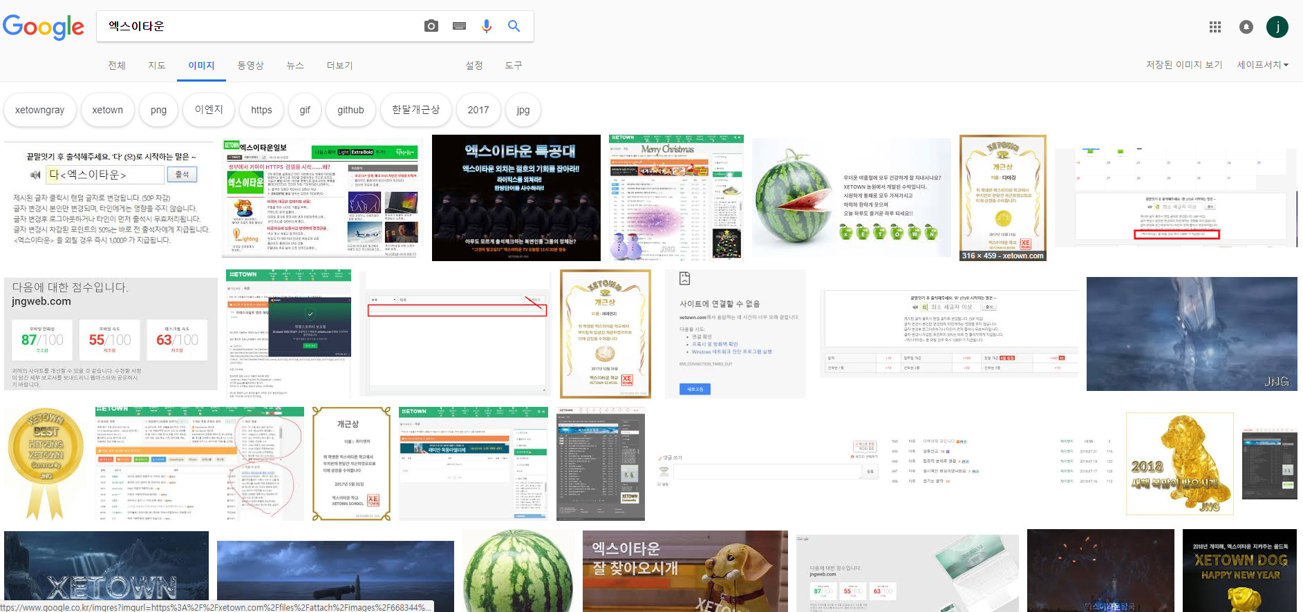This screenshot has height=612, width=1303.
Task: Open the XETOWN ice cave banner image
Action: 106,571
